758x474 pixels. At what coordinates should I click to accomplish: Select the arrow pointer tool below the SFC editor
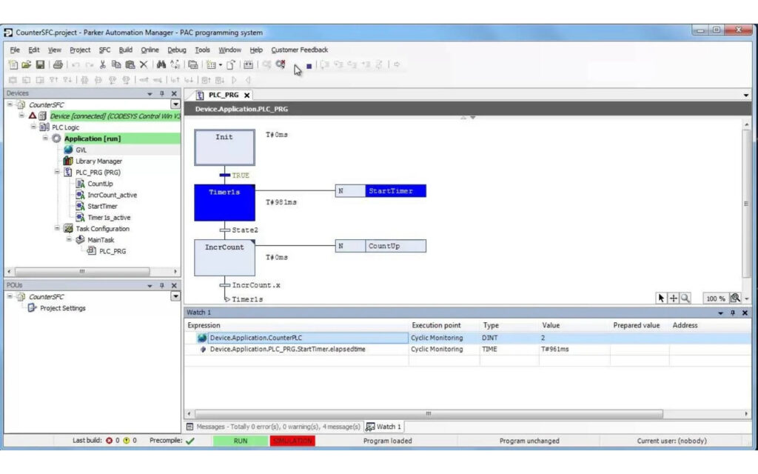(x=661, y=297)
